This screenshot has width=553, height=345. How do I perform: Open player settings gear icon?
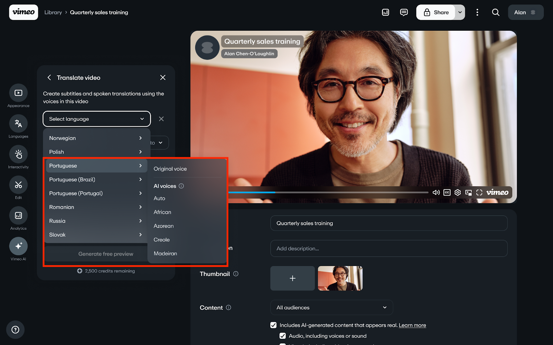coord(458,193)
